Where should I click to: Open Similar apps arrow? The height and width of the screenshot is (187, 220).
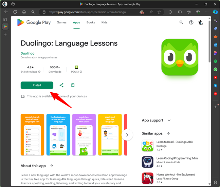coord(168,133)
